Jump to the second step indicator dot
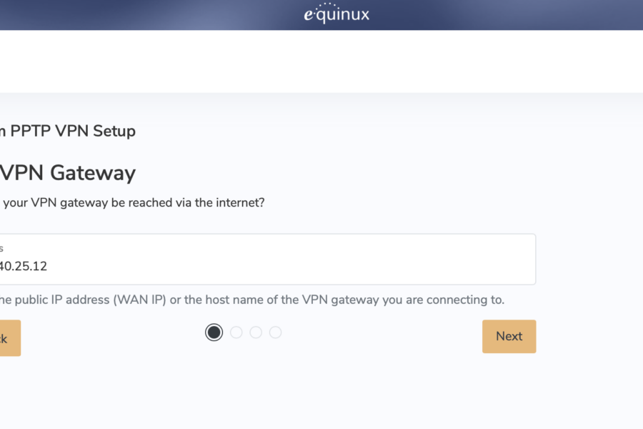 pos(236,332)
